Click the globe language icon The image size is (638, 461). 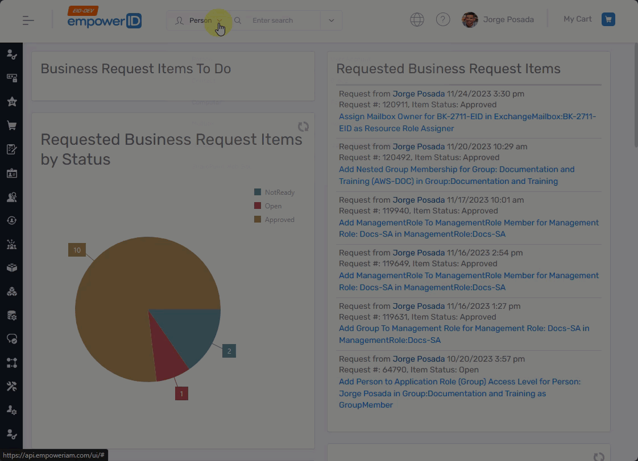coord(417,19)
